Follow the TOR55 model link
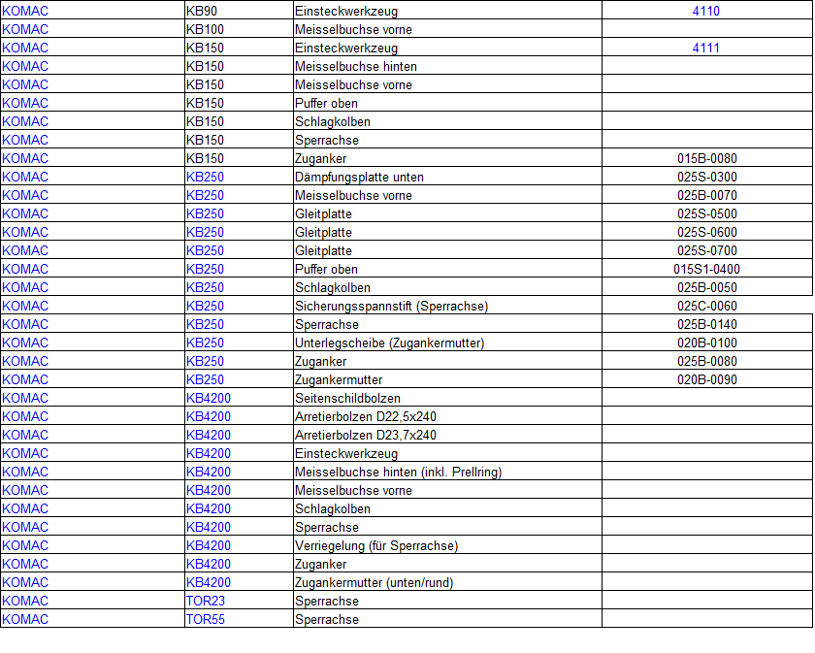 pos(206,619)
